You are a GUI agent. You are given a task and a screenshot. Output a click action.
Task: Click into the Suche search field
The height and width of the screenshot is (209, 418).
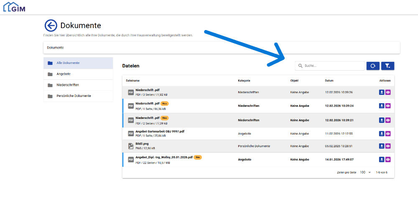click(x=332, y=66)
